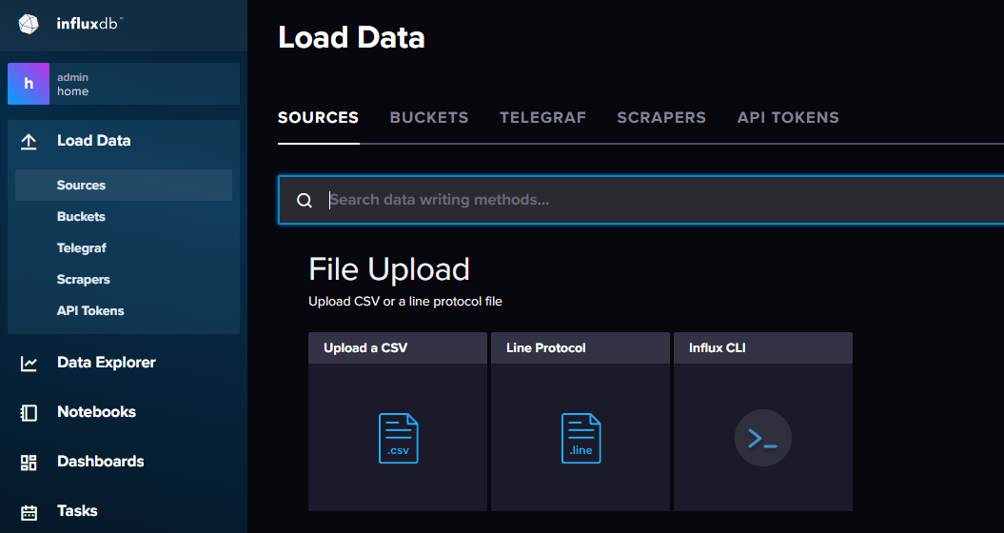Switch to the SOURCES tab
Image resolution: width=1004 pixels, height=533 pixels.
[318, 117]
